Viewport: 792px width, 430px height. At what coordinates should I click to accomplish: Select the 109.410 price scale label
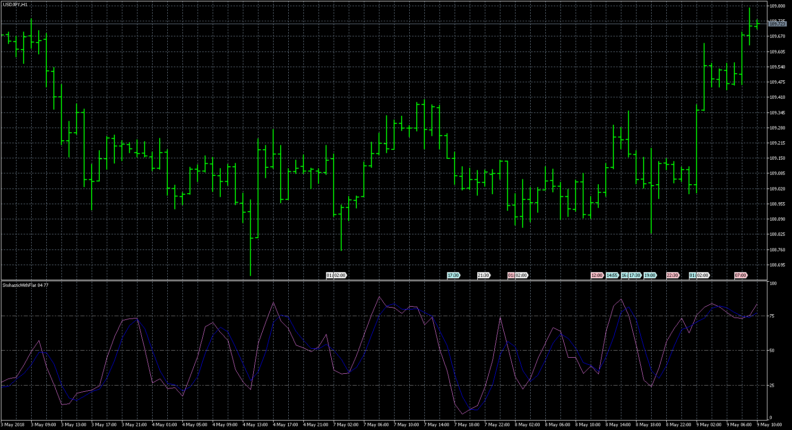(777, 97)
